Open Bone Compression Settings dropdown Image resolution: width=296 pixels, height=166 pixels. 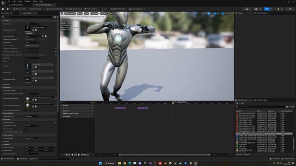click(x=43, y=97)
